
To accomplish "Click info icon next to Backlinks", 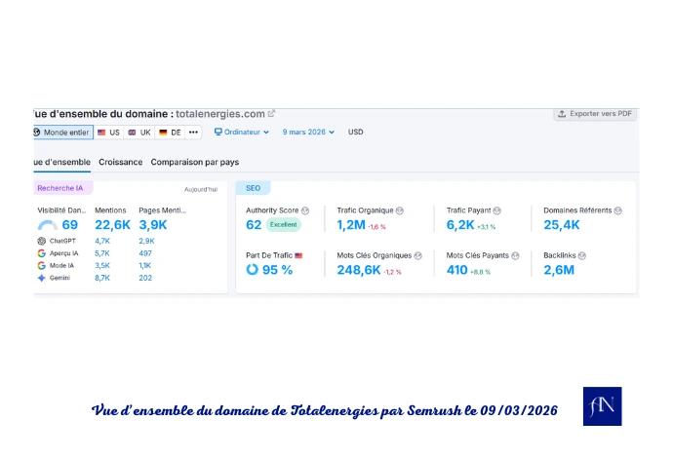I will click(582, 255).
